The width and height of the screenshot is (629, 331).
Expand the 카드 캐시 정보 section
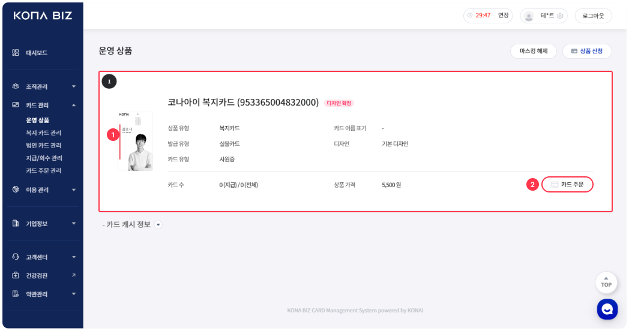[x=158, y=224]
